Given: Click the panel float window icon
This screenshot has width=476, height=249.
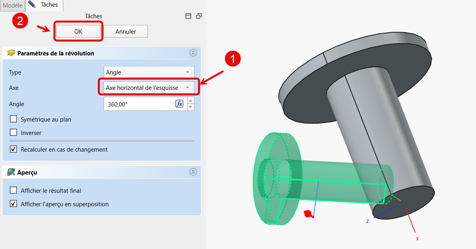Looking at the screenshot, I should click(x=199, y=16).
